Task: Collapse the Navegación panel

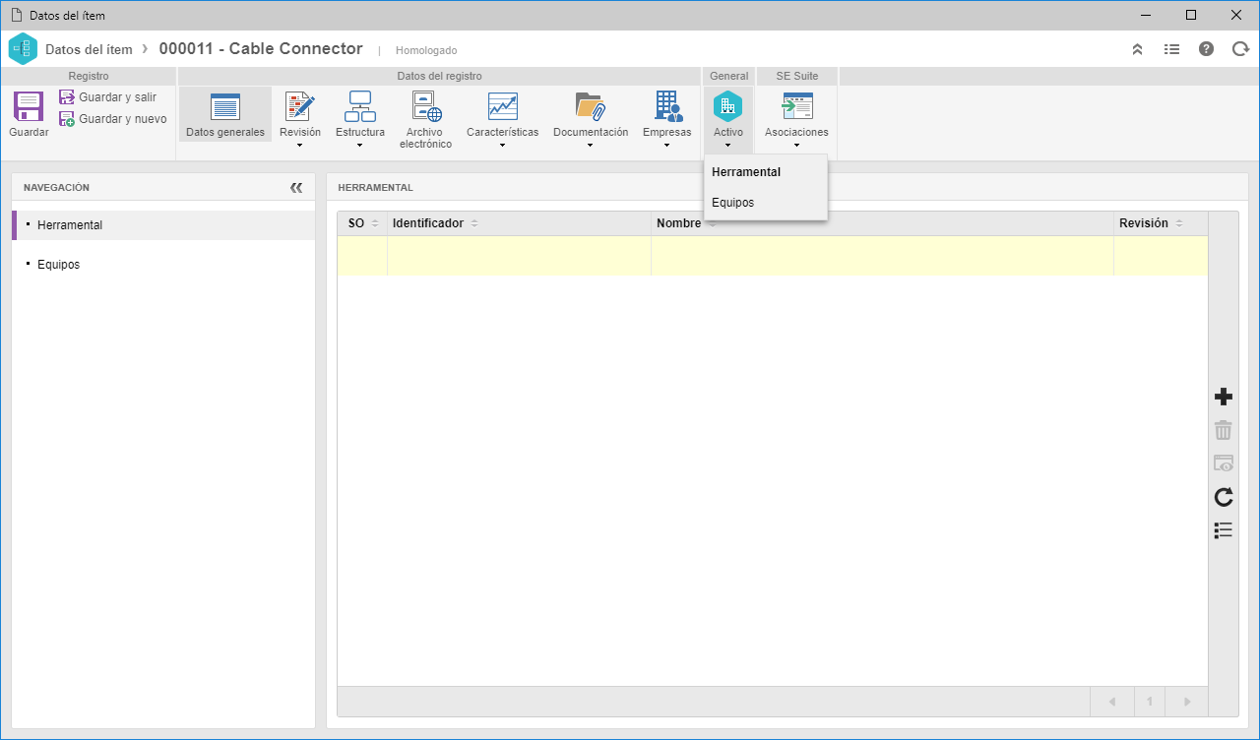Action: click(x=296, y=187)
